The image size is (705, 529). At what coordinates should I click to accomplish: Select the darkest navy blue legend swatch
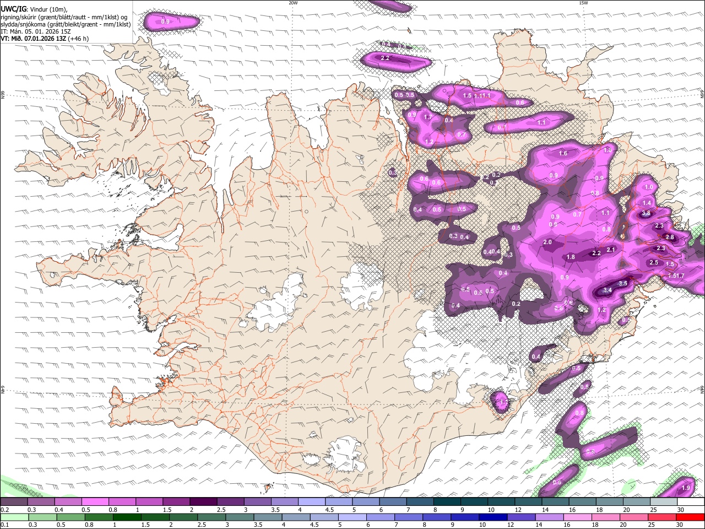point(492,517)
